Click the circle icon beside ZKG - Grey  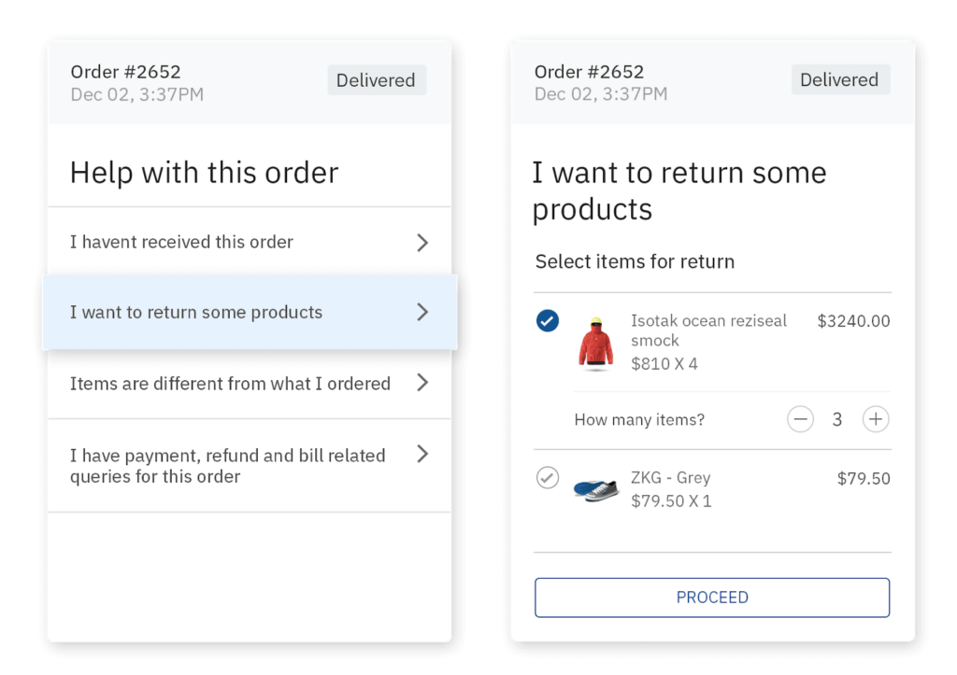coord(548,478)
